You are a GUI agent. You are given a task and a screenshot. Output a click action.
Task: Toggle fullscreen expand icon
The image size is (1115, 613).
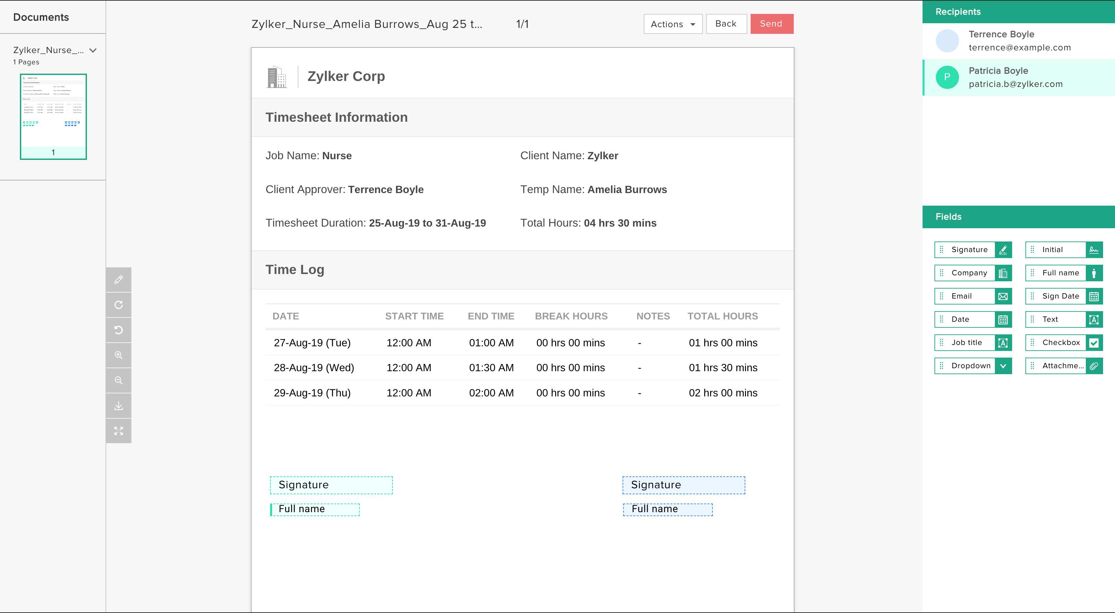click(x=118, y=431)
